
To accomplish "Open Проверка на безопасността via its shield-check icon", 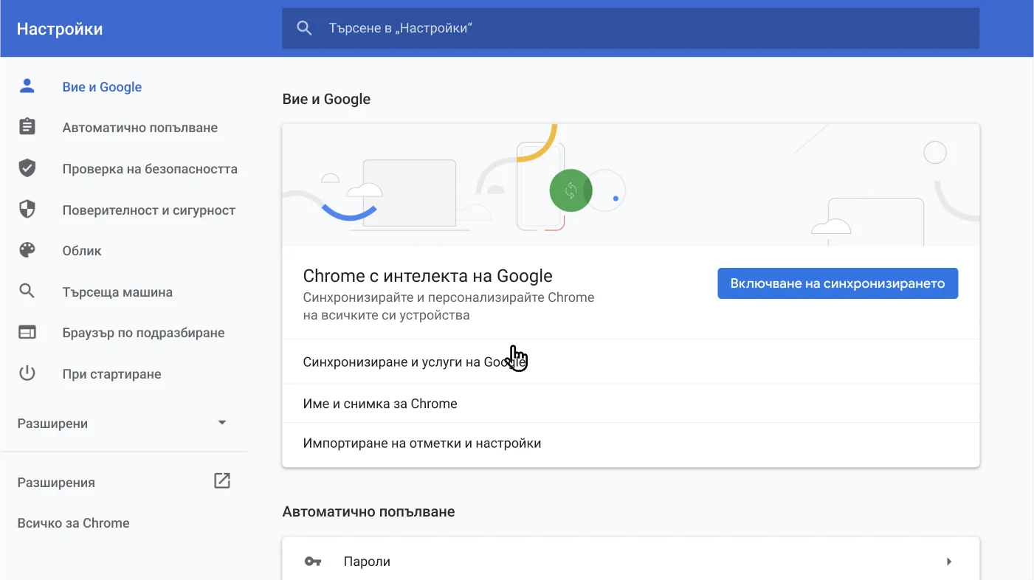I will tap(27, 168).
